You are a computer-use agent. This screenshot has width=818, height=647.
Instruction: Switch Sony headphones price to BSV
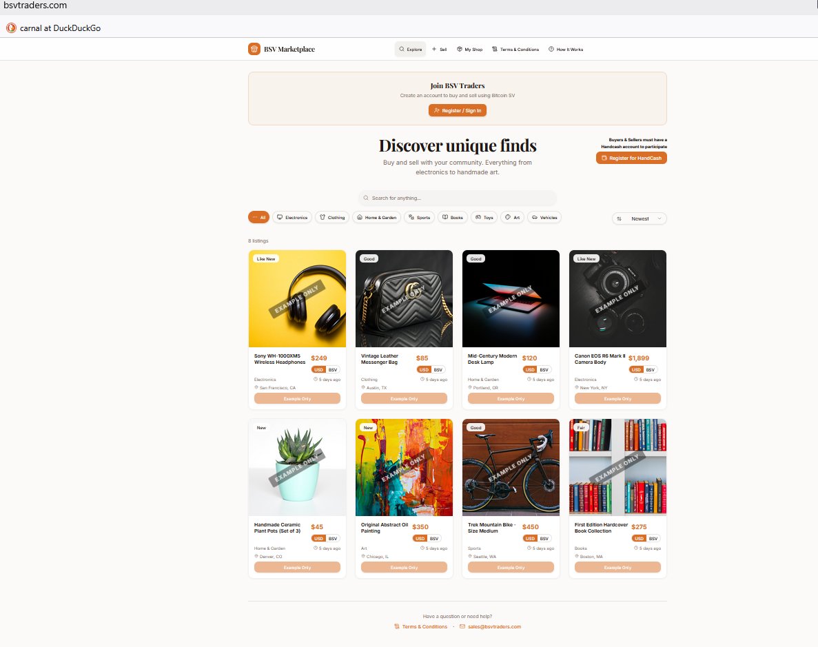333,369
